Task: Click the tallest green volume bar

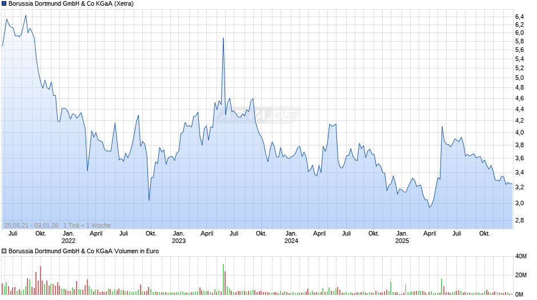Action: (223, 279)
